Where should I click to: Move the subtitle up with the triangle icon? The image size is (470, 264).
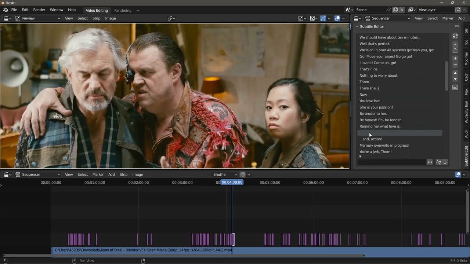click(455, 73)
